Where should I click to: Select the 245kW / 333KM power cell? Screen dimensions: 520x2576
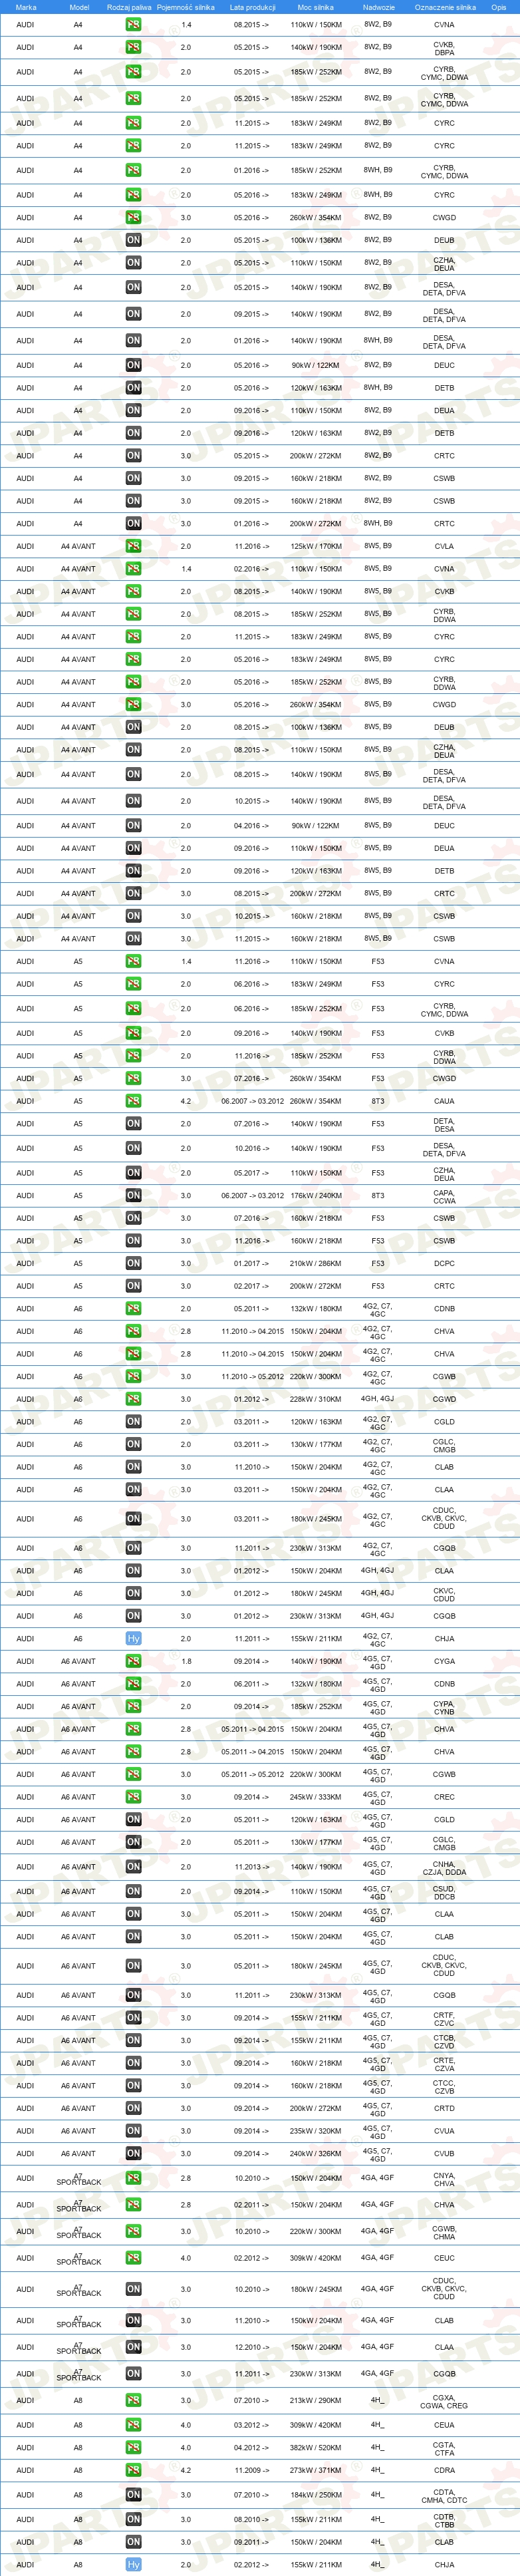click(x=316, y=1797)
